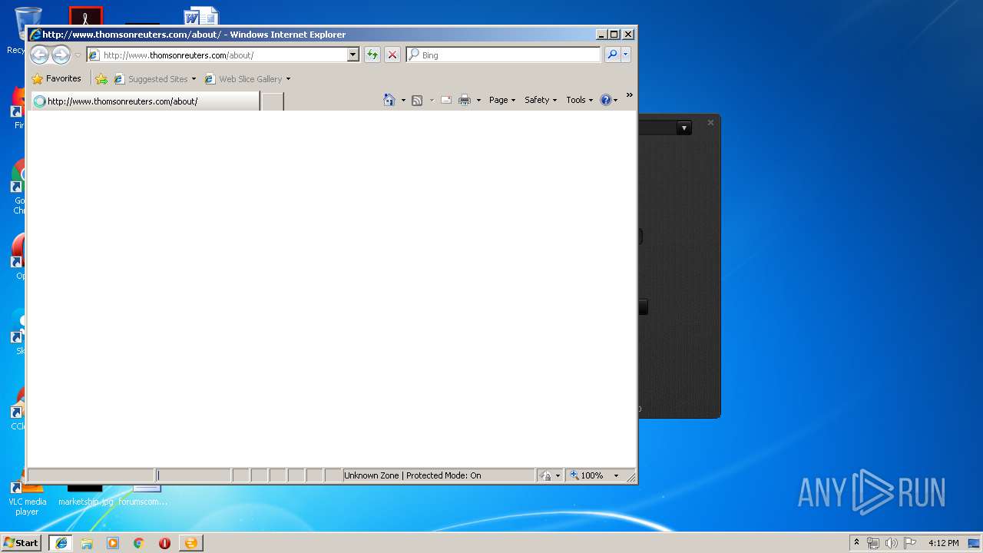Select the thomsonreuters.com/about tab
Viewport: 983px width, 553px height.
click(144, 101)
